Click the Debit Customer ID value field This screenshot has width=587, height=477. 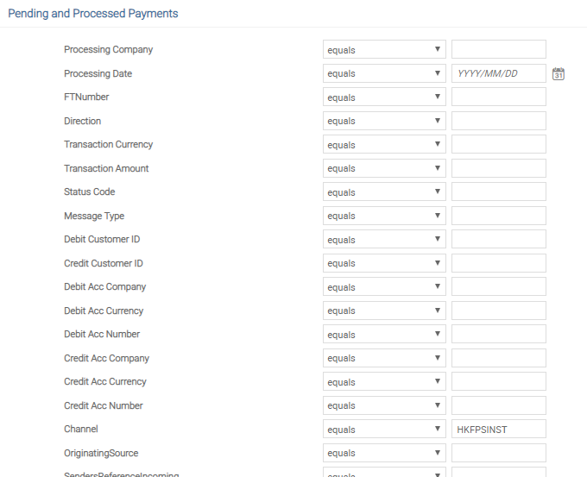(498, 240)
